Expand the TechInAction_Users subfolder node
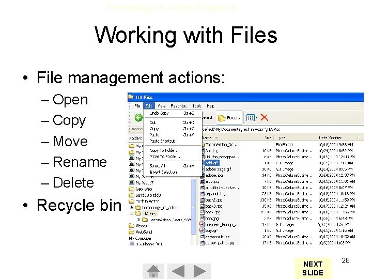 click(138, 220)
